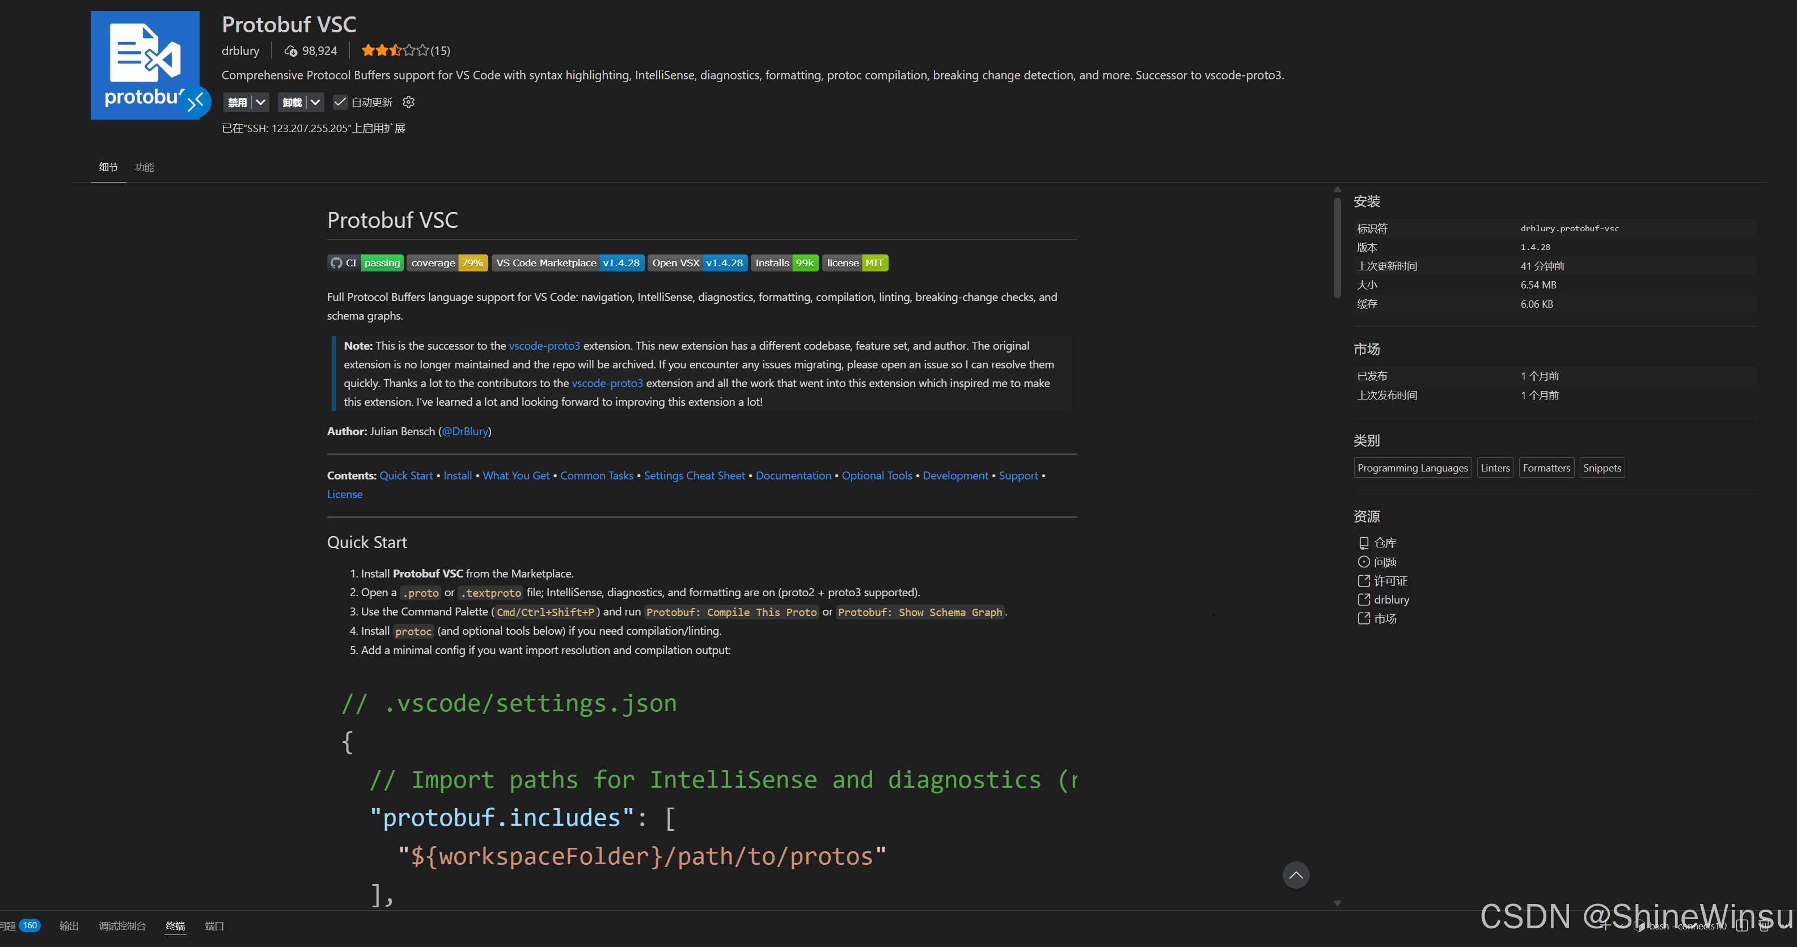Expand the 禁用 disable dropdown arrow
Viewport: 1797px width, 947px height.
[x=261, y=102]
